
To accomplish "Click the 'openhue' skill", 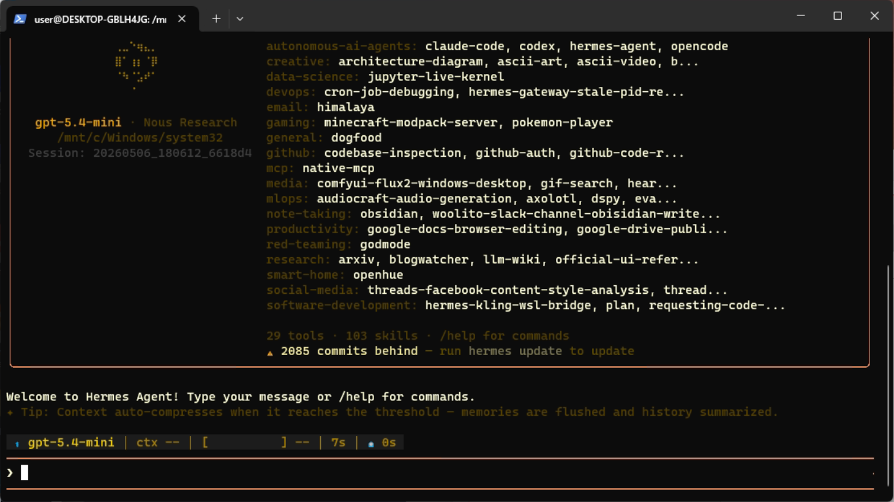I will (378, 275).
